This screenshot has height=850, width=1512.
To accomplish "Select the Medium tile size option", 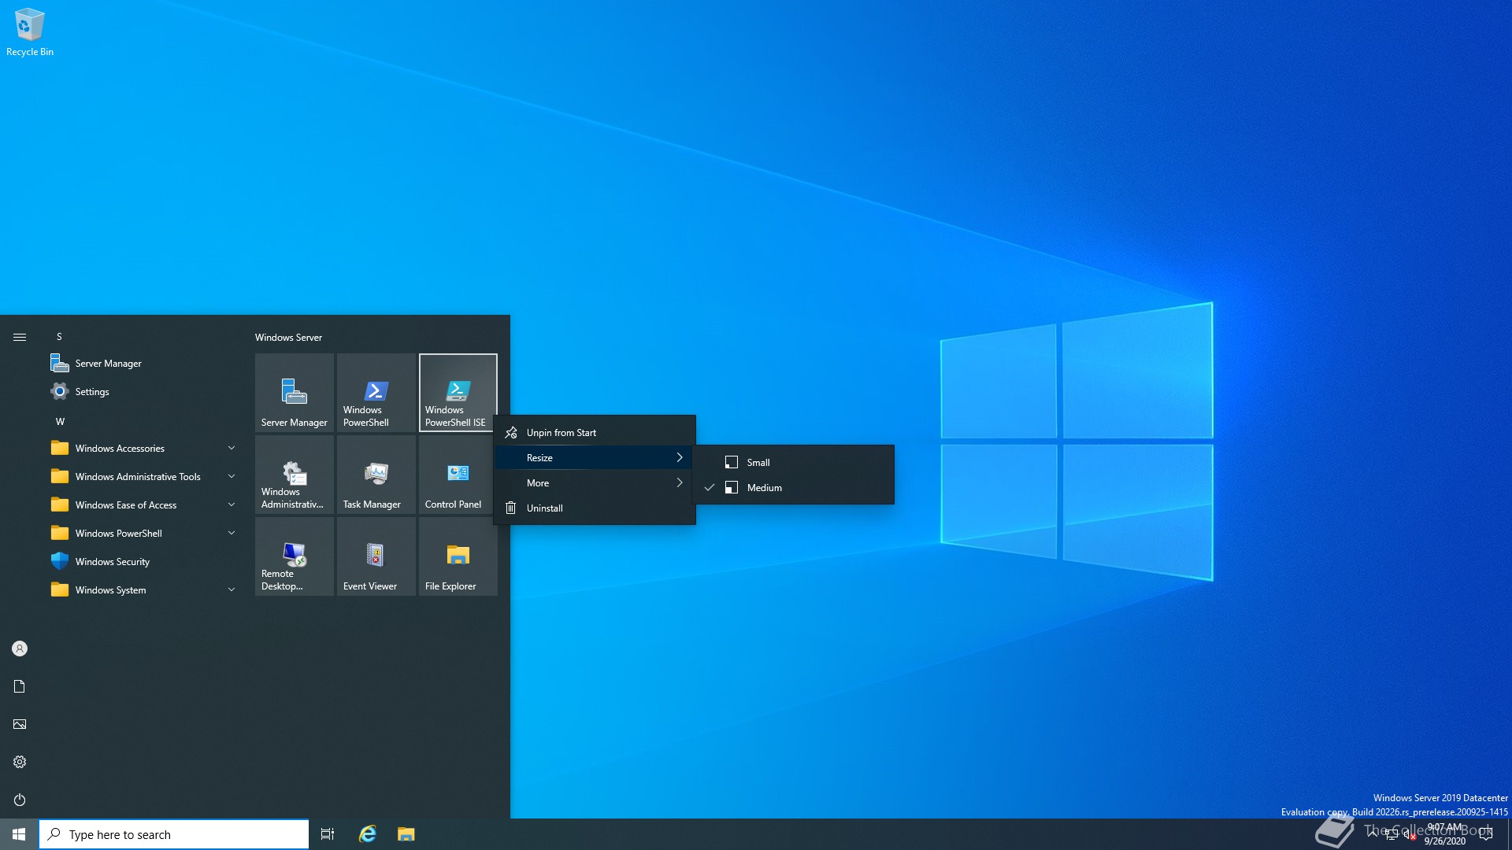I will click(x=794, y=488).
